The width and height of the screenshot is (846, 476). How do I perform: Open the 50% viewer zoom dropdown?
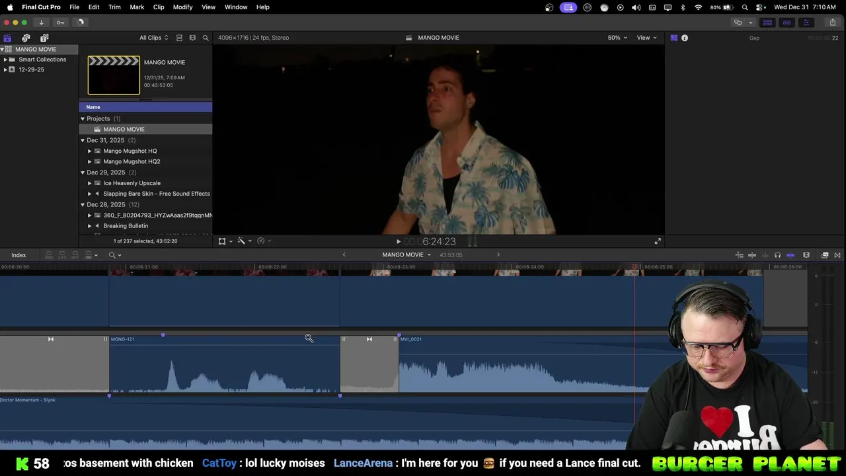pos(617,38)
